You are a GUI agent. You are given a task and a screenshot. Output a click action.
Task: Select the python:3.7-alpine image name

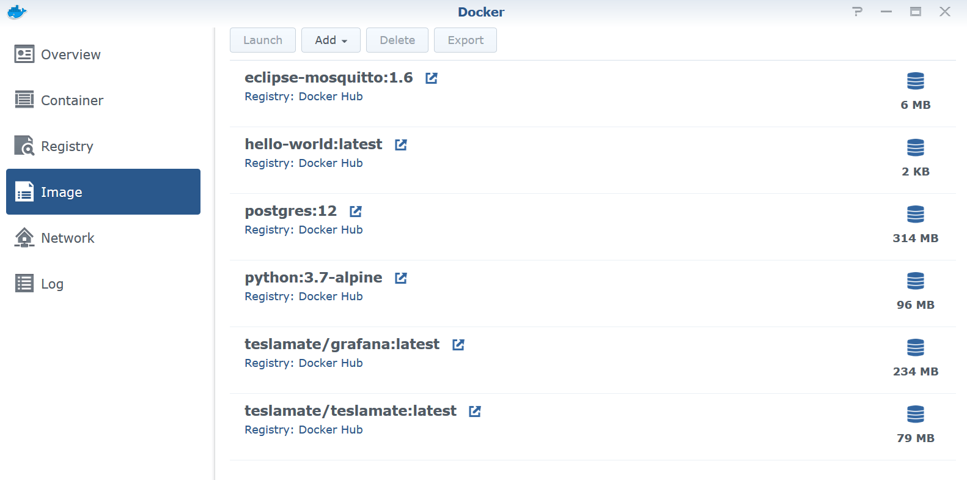[314, 278]
